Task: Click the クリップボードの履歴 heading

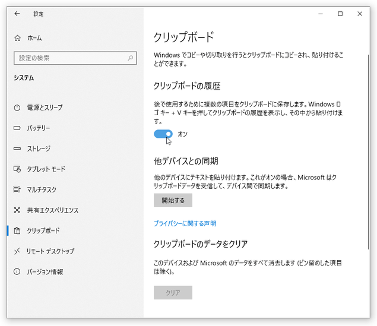Action: 187,86
